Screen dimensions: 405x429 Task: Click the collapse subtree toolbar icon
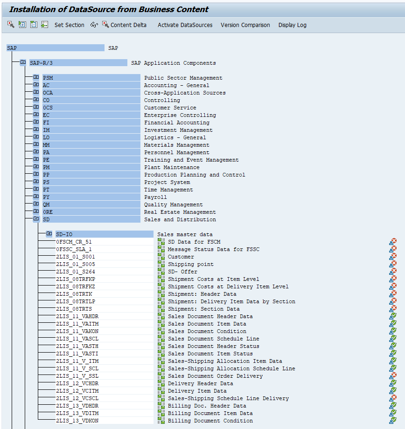tap(33, 25)
